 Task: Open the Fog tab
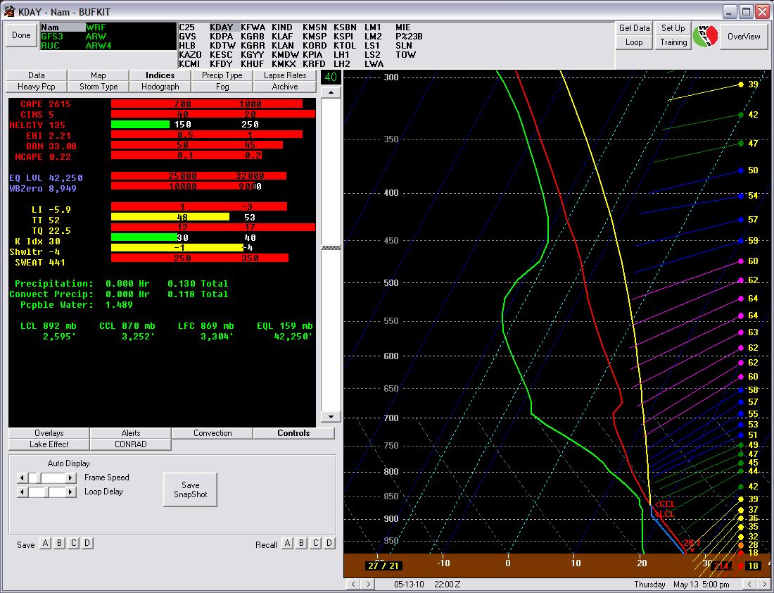point(222,87)
